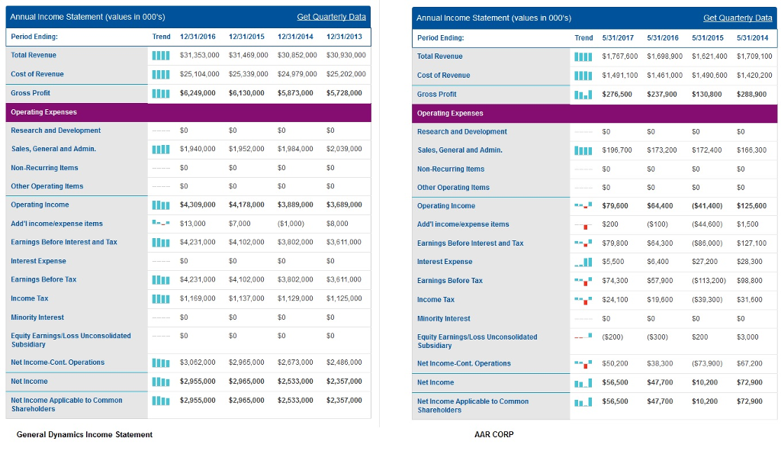Click AAR Corp Earnings Before Tax trend chart
781x451 pixels.
[x=583, y=282]
